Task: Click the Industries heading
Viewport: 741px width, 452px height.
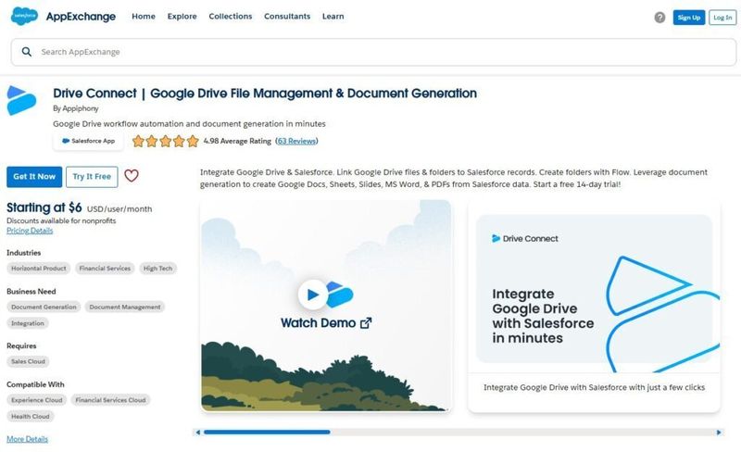Action: pos(24,253)
